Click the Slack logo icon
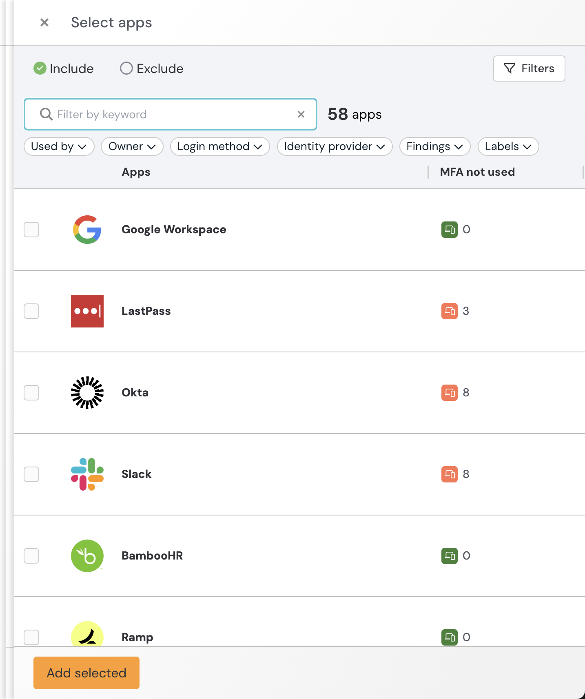The image size is (585, 699). [x=87, y=474]
